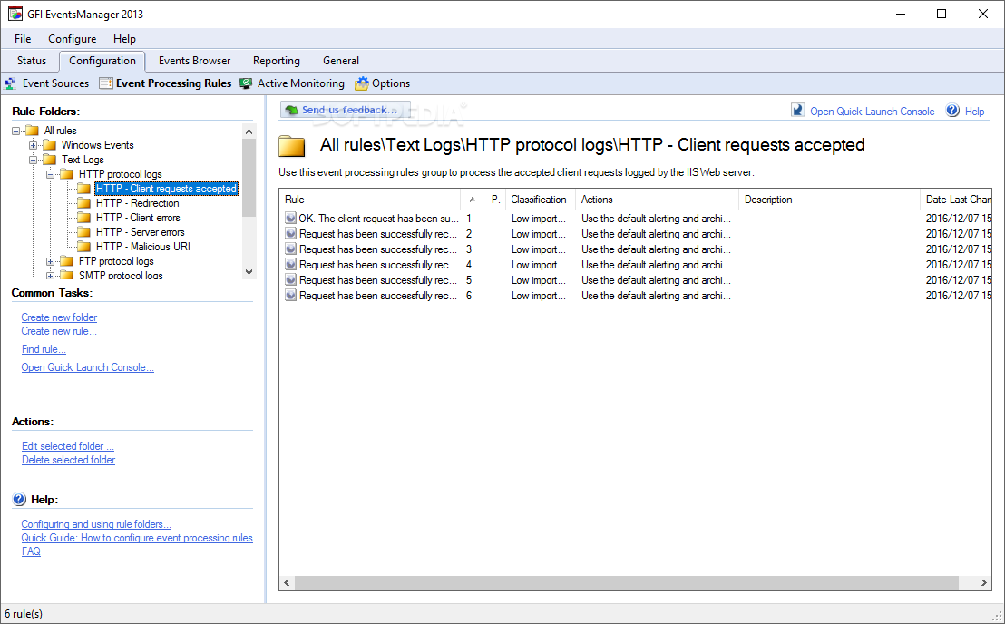This screenshot has height=624, width=1005.
Task: Expand the SMTP protocol logs node
Action: [x=51, y=276]
